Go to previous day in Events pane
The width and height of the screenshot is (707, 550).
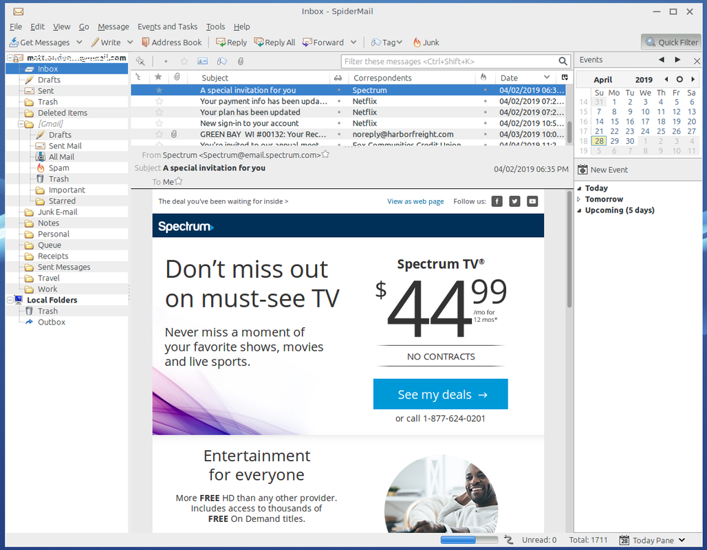662,60
